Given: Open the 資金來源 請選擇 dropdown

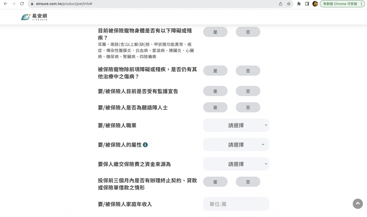Looking at the screenshot, I should click(x=236, y=164).
